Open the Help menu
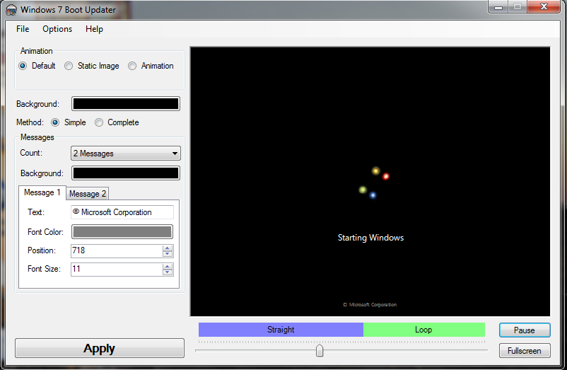Screen dimensions: 567x370 [94, 29]
